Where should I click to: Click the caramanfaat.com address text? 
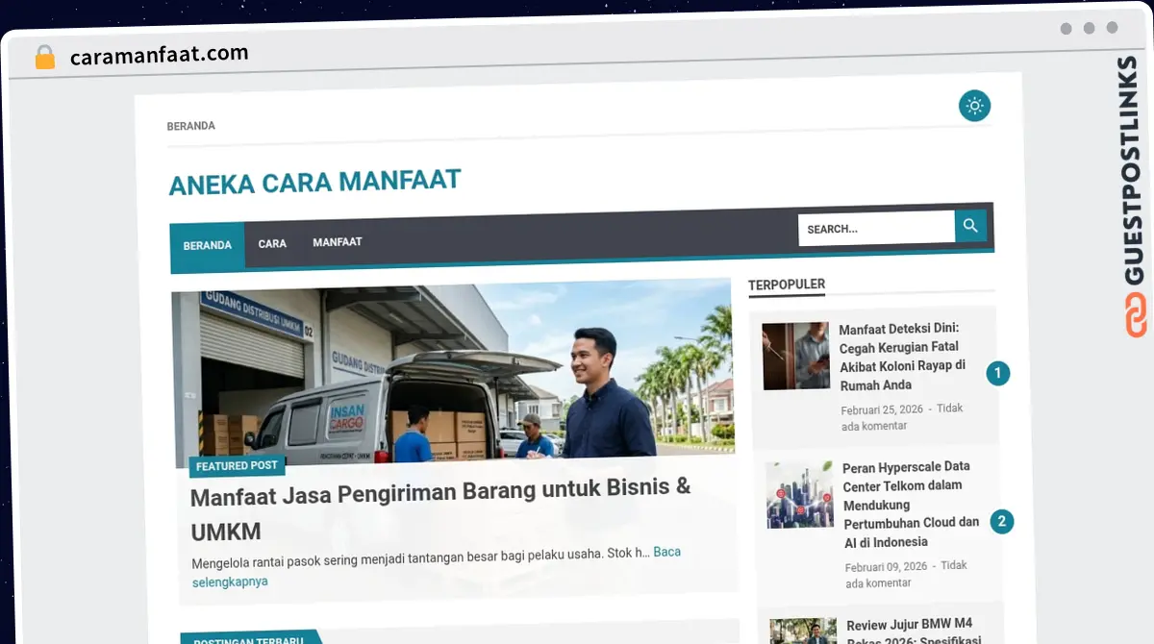pyautogui.click(x=160, y=55)
